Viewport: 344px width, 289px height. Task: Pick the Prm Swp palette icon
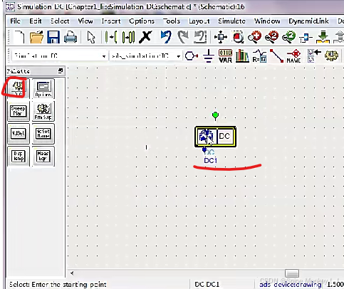43,111
